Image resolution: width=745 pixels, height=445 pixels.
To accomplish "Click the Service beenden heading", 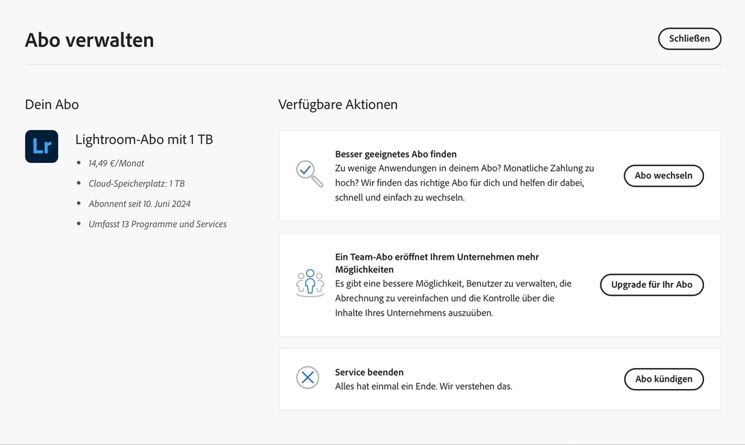I will (x=369, y=372).
